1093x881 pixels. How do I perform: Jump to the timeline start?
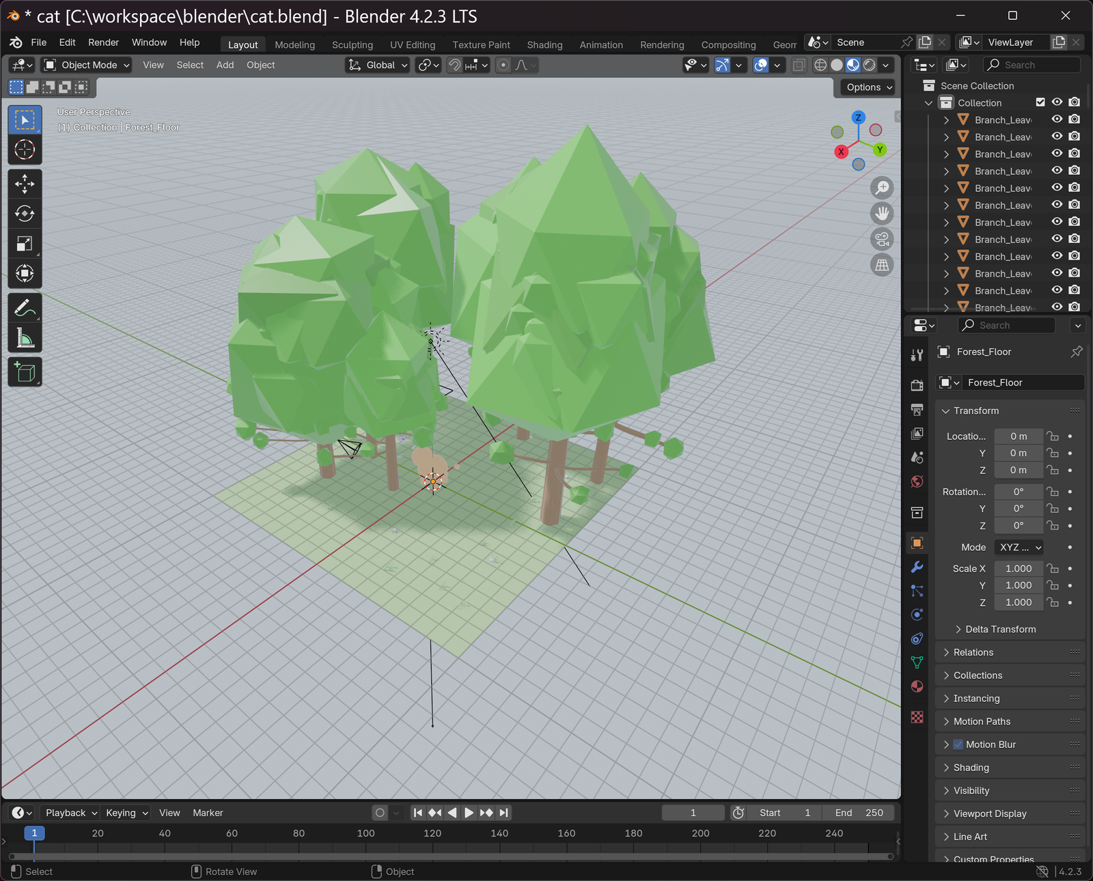tap(417, 813)
